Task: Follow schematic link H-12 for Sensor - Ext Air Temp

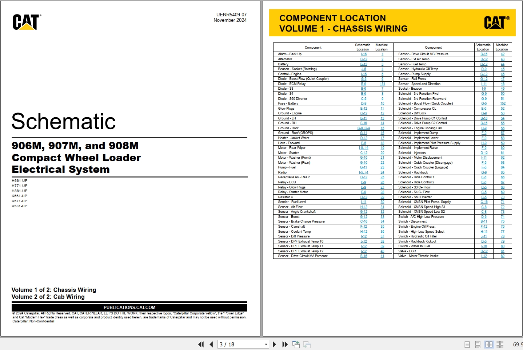Action: (x=484, y=59)
